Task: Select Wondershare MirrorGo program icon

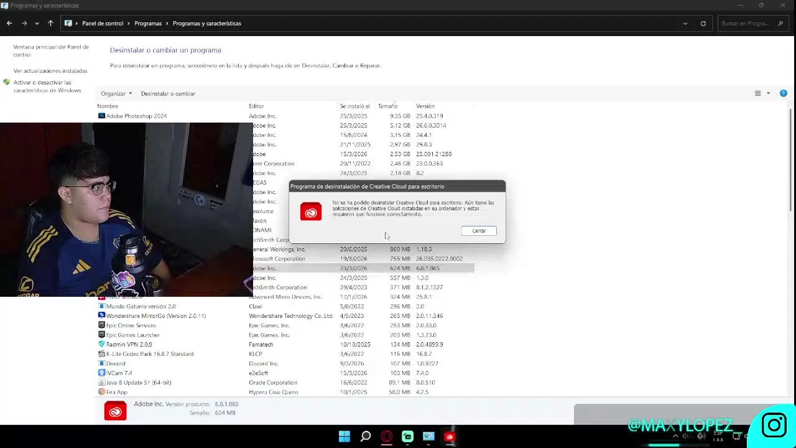Action: tap(101, 315)
